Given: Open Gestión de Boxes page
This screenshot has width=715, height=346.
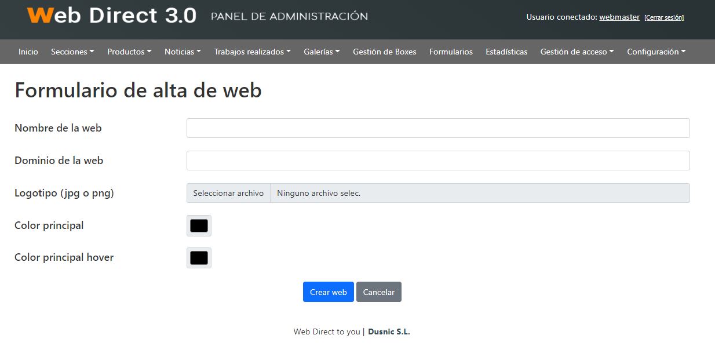Looking at the screenshot, I should (x=385, y=52).
